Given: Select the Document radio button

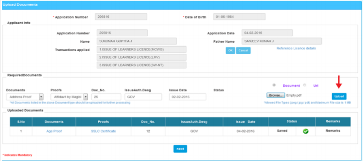Looking at the screenshot, I should 274,85.
